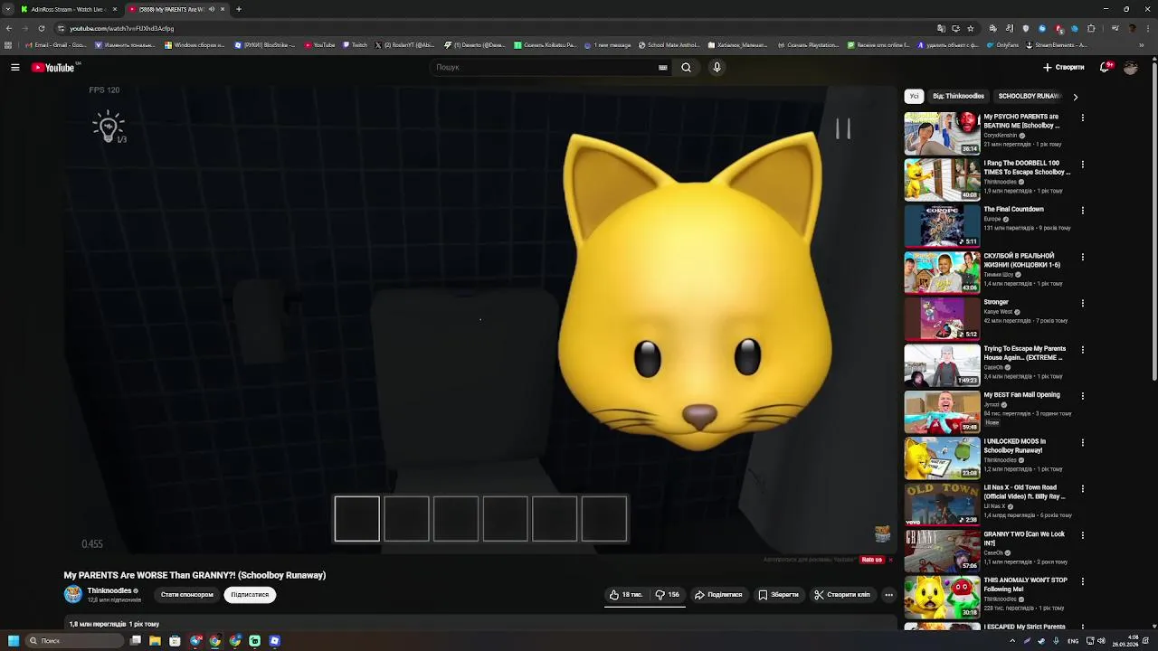Switch to the AdinRoss Stream tab
The height and width of the screenshot is (651, 1158).
click(x=69, y=9)
